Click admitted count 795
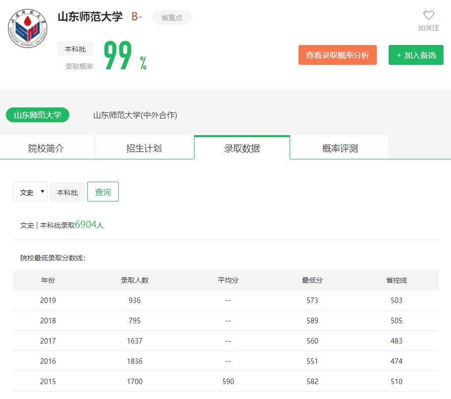This screenshot has height=399, width=451. click(135, 321)
